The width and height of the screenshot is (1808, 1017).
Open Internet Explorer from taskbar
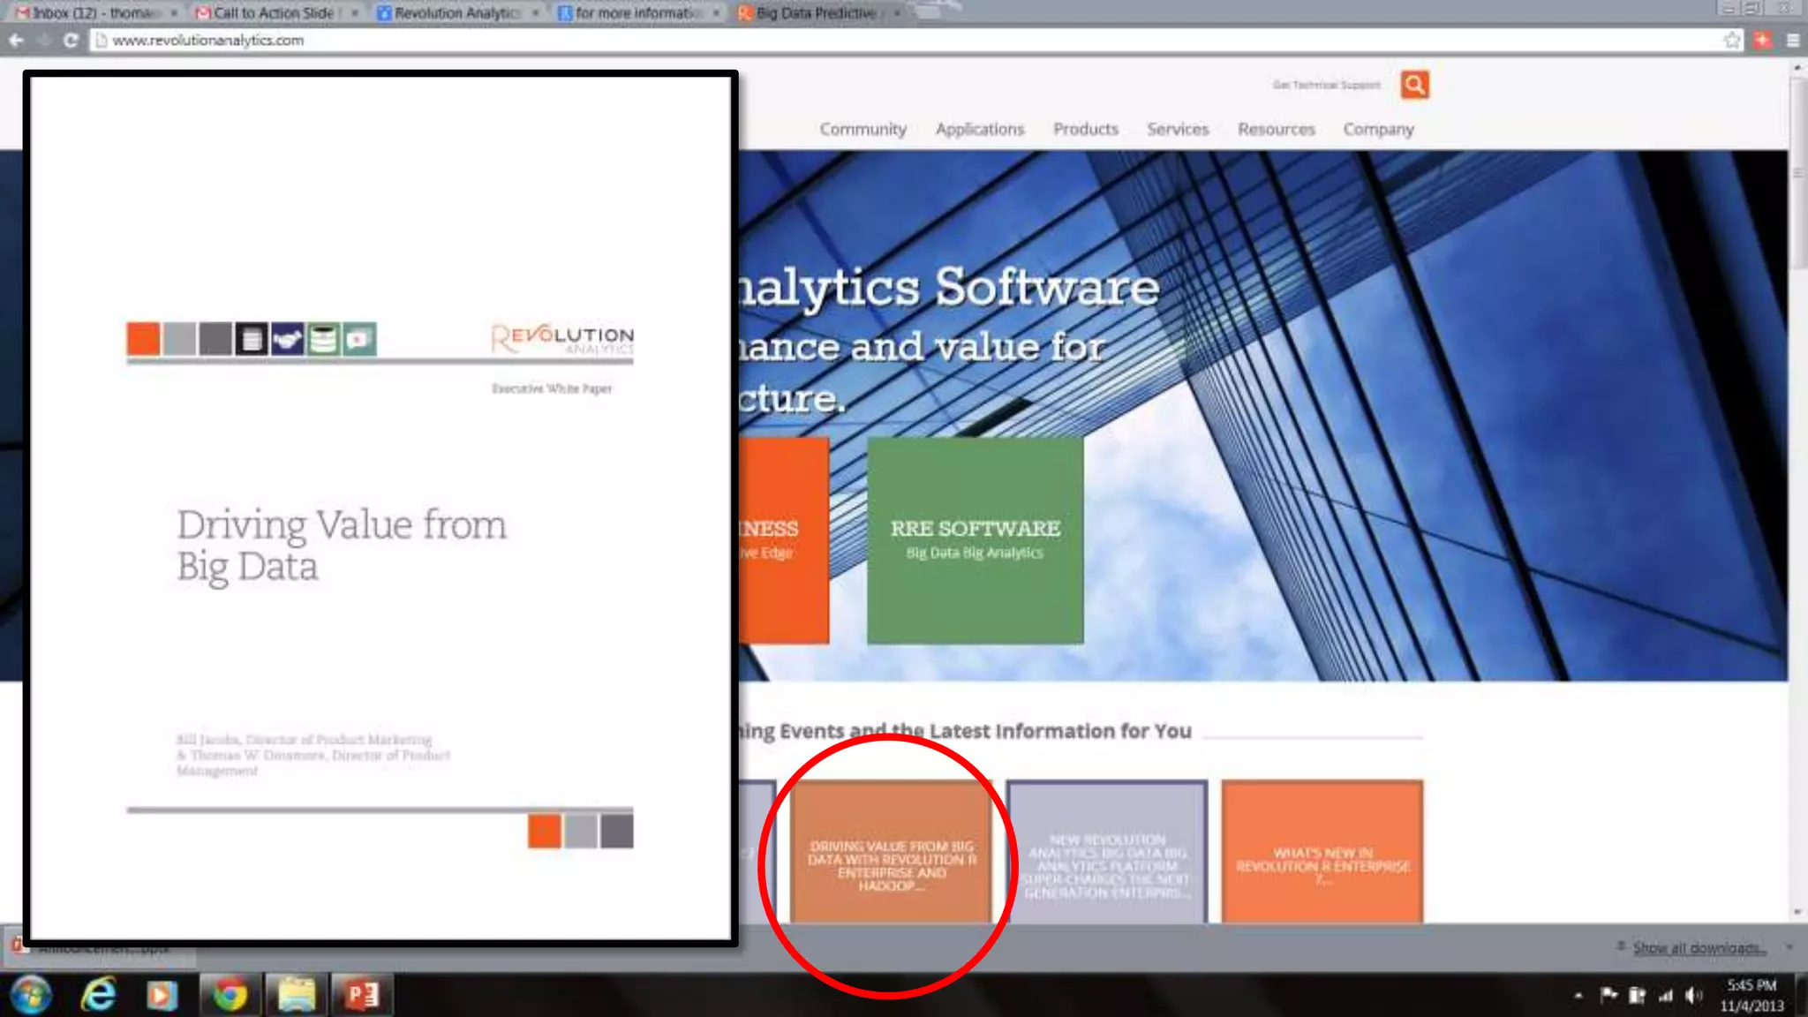tap(98, 995)
